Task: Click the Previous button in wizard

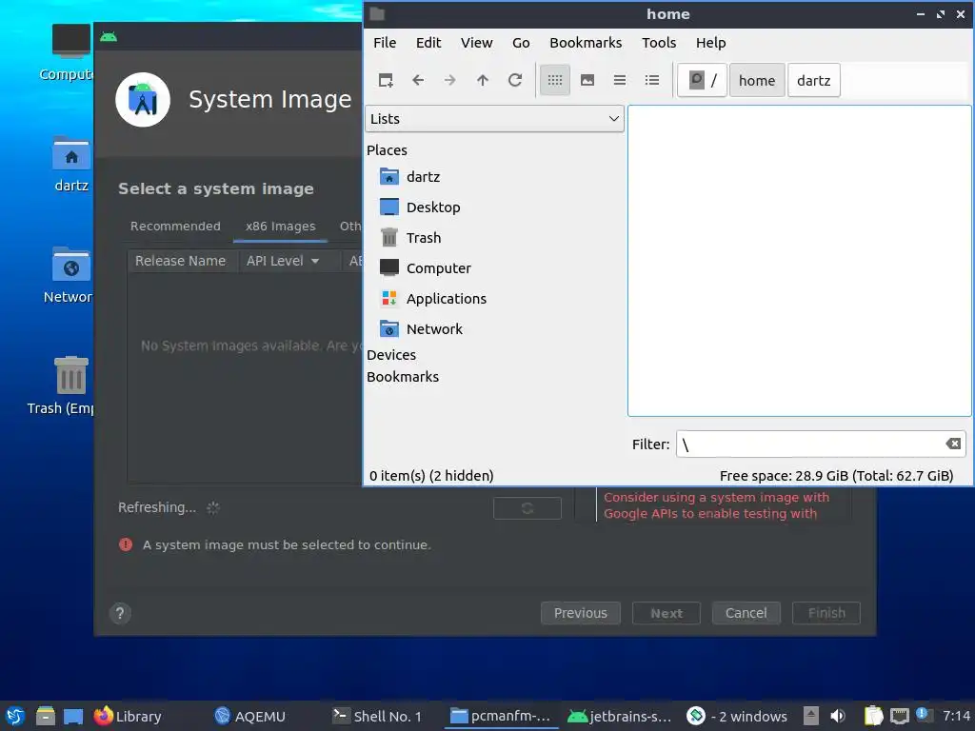Action: (x=580, y=614)
